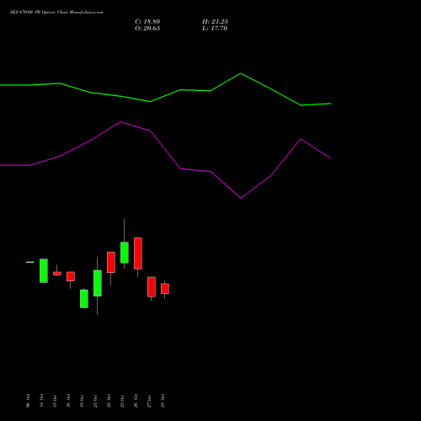Click the 14 Oct date label
Screen dimensions: 421x421
click(41, 401)
